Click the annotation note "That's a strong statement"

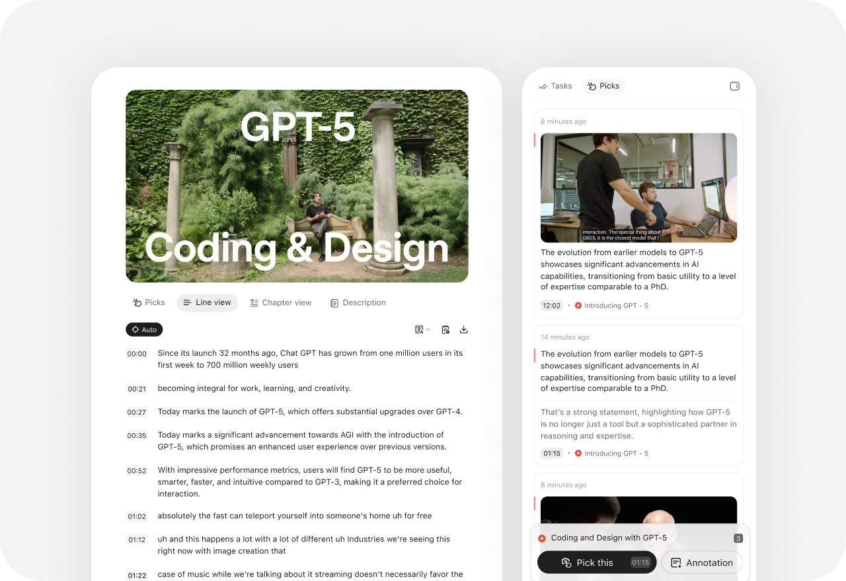pyautogui.click(x=638, y=424)
